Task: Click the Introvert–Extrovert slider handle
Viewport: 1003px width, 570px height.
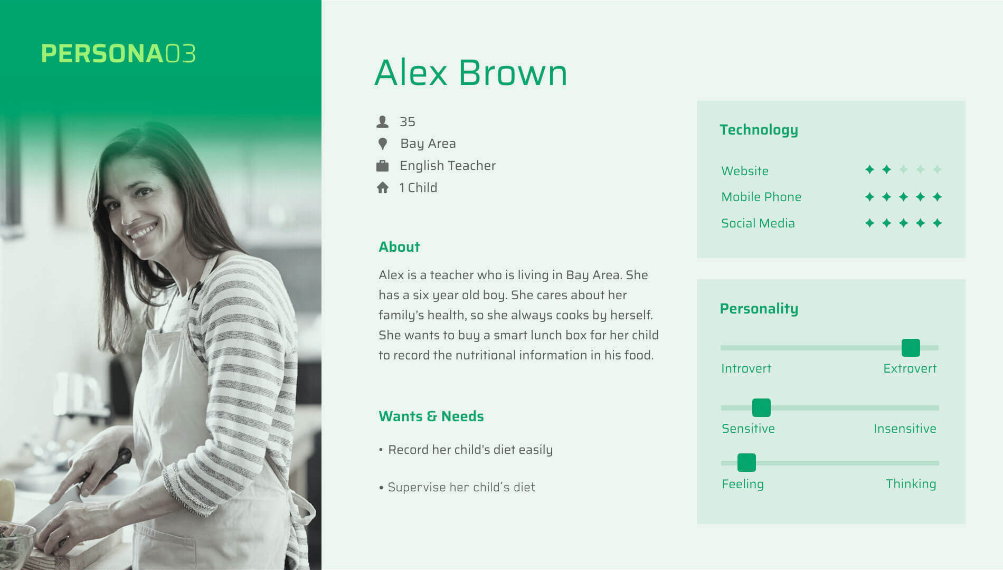Action: tap(911, 348)
